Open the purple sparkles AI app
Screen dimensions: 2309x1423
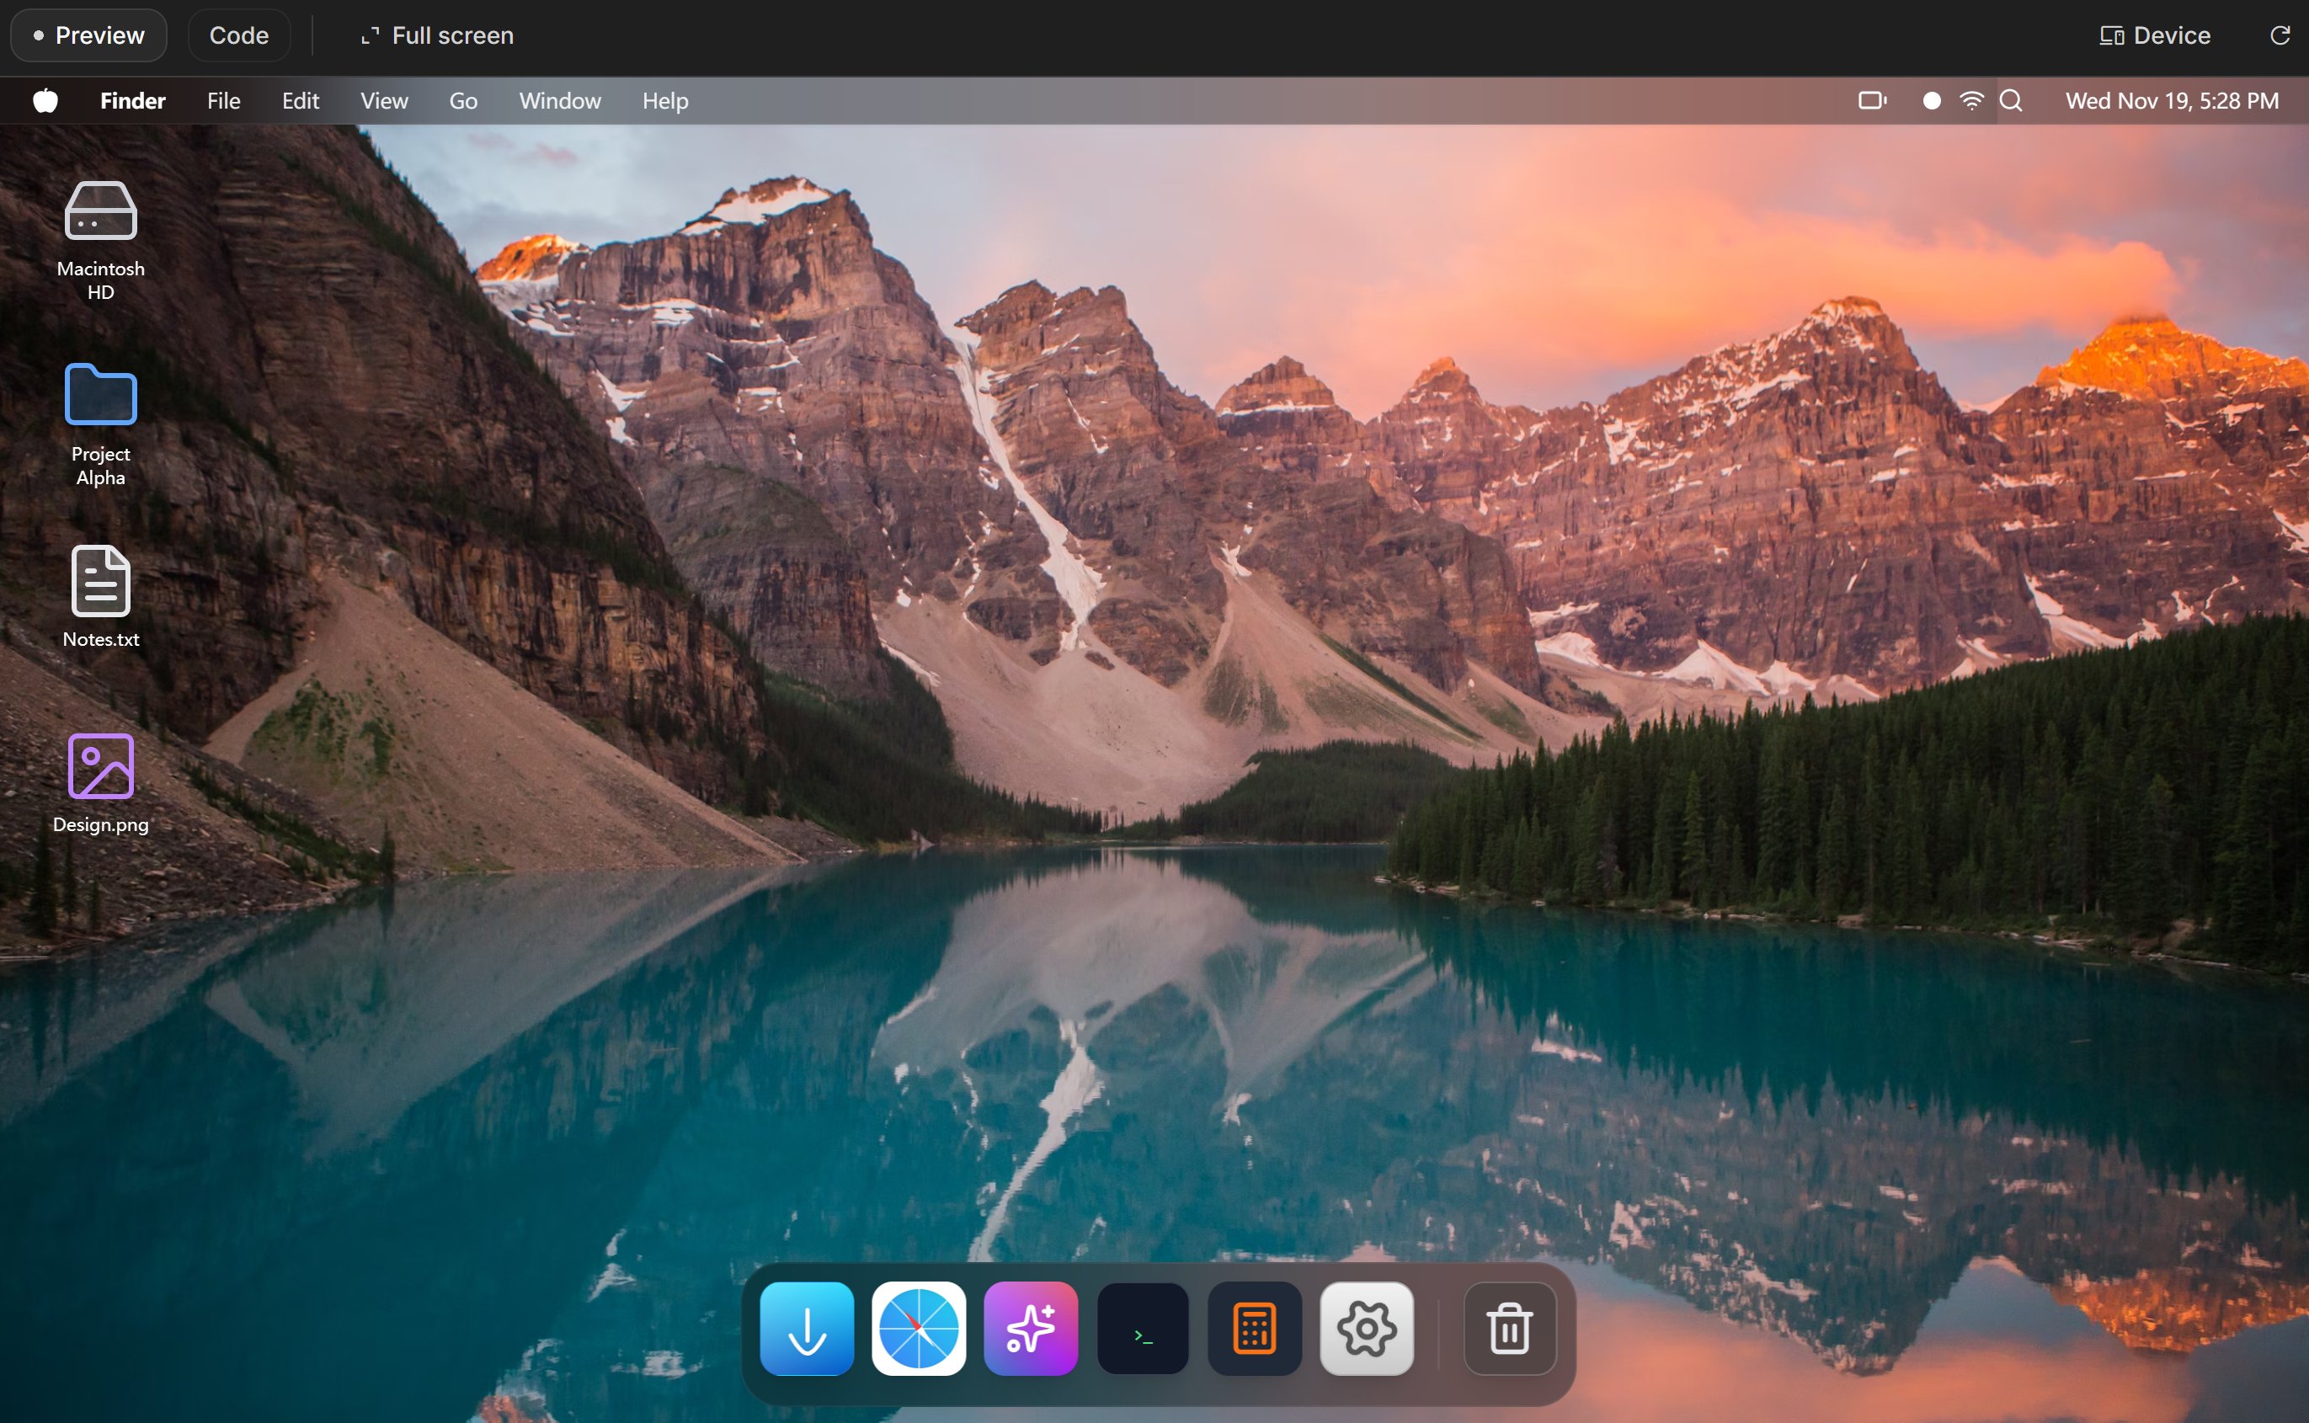coord(1031,1328)
